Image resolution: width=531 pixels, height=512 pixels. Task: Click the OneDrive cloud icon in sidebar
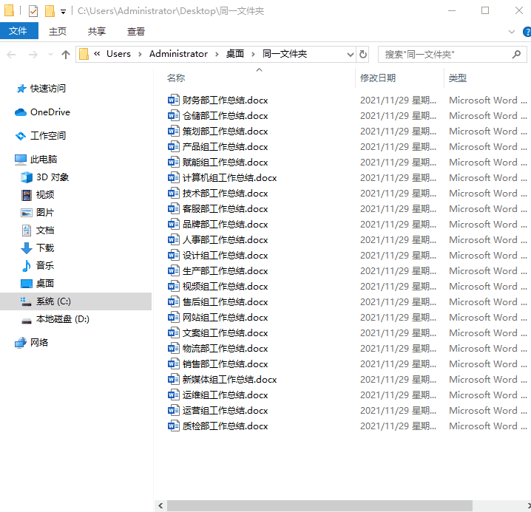21,112
